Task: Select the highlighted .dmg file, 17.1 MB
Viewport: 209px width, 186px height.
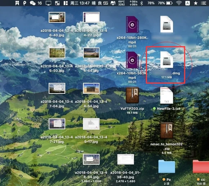Action: 166,59
